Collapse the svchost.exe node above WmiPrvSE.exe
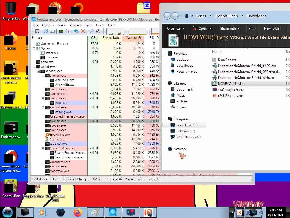Viewport: 290px width, 218px height. click(x=43, y=76)
